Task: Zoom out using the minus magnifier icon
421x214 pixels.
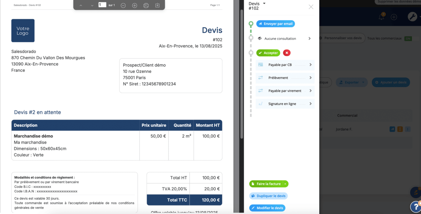Action: [123, 5]
